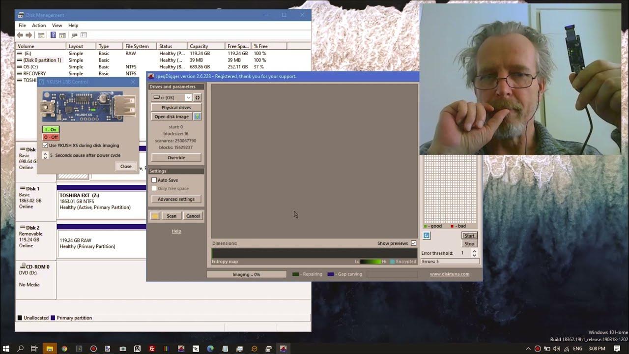Image resolution: width=629 pixels, height=354 pixels.
Task: Open FileZilla from taskbar
Action: coord(152,349)
